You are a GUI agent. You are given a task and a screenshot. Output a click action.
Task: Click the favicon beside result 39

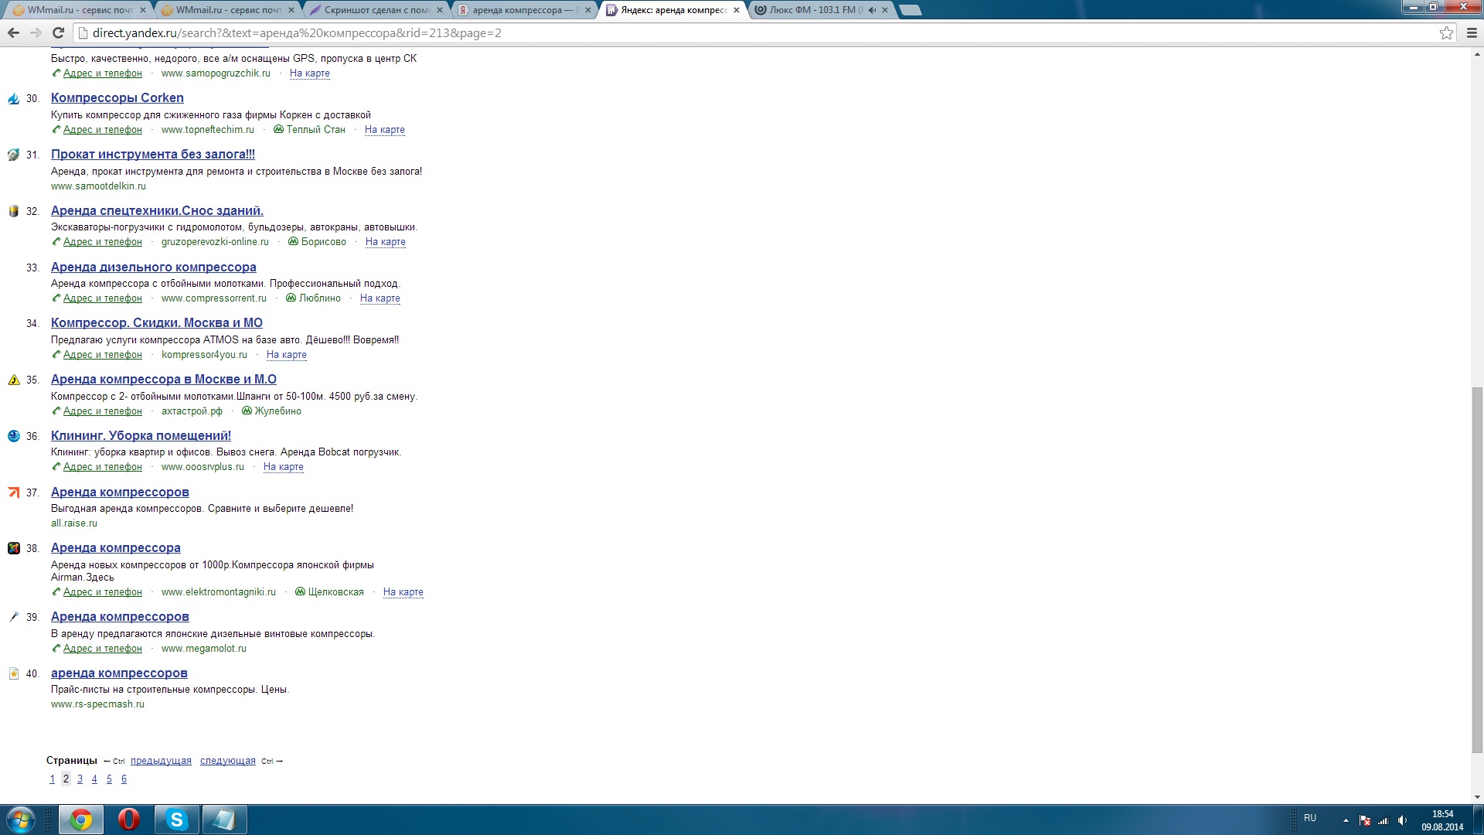click(x=13, y=617)
